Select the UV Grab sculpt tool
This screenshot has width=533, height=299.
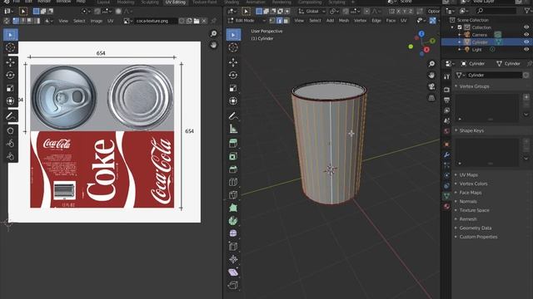pos(10,130)
